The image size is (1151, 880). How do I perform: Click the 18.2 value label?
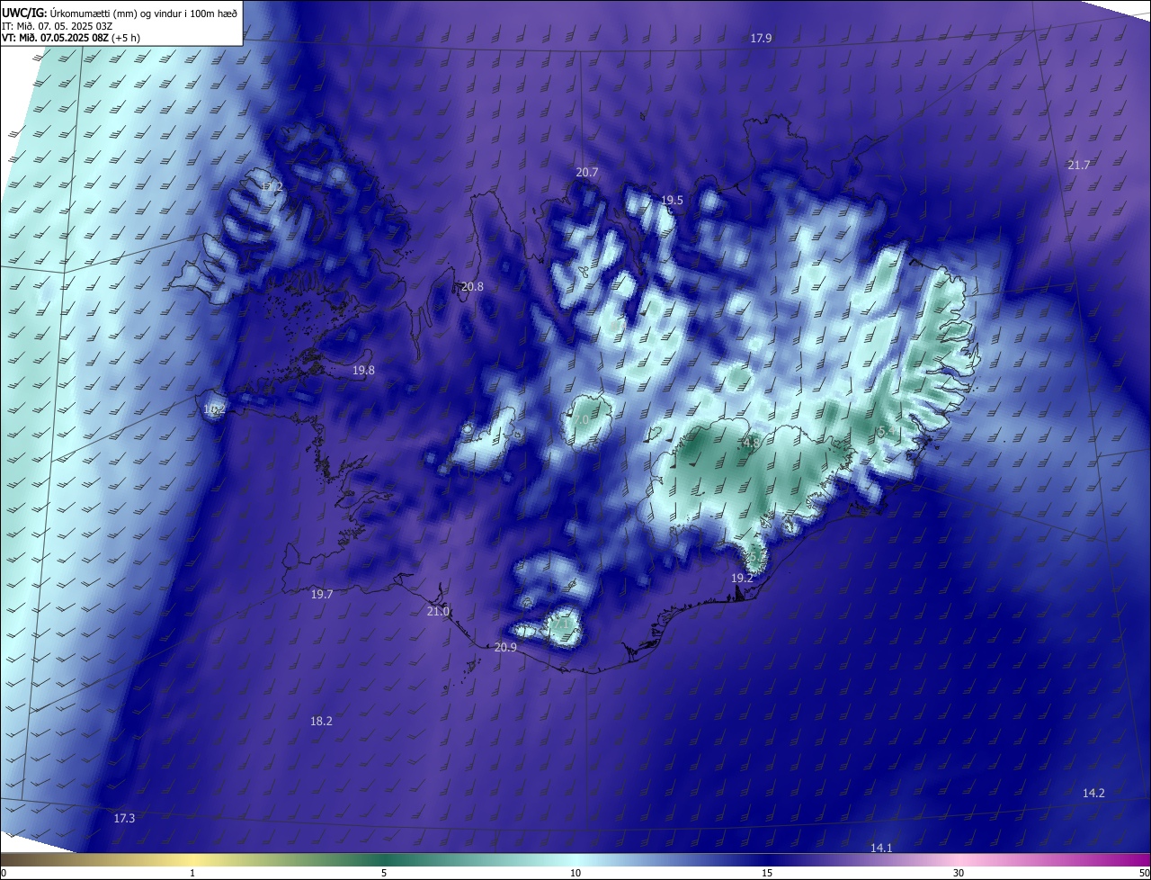[321, 721]
